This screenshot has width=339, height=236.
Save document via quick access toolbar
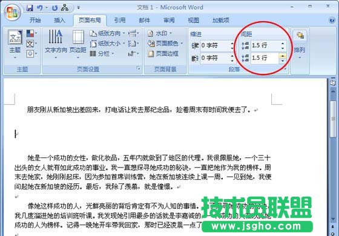pyautogui.click(x=30, y=8)
